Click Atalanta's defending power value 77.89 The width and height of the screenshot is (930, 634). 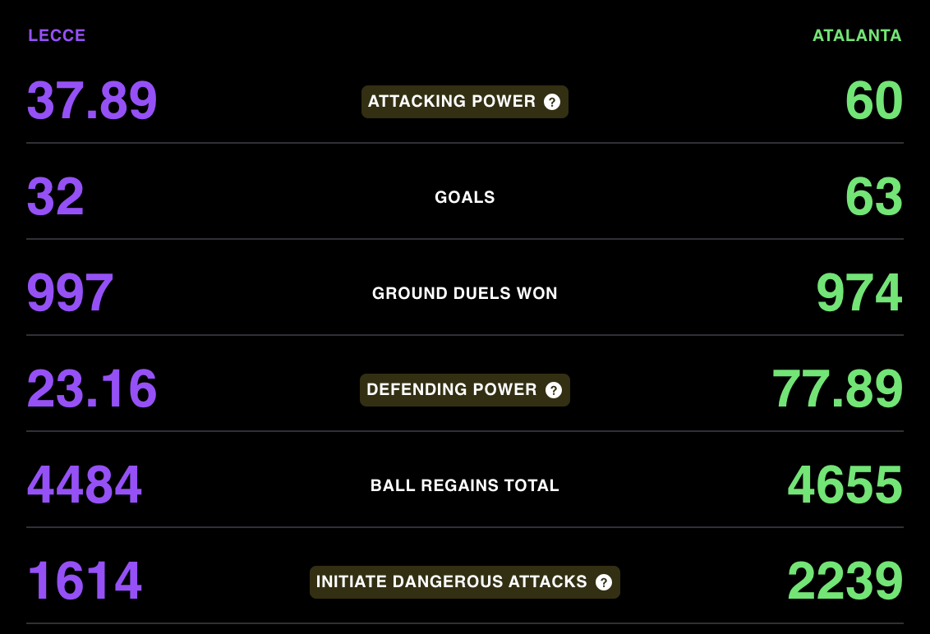click(x=837, y=389)
